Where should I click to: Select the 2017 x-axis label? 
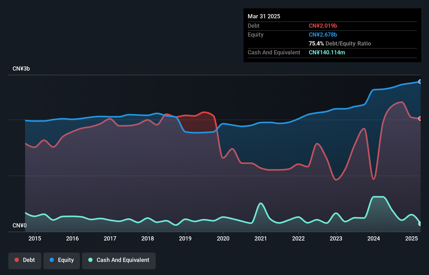[110, 238]
